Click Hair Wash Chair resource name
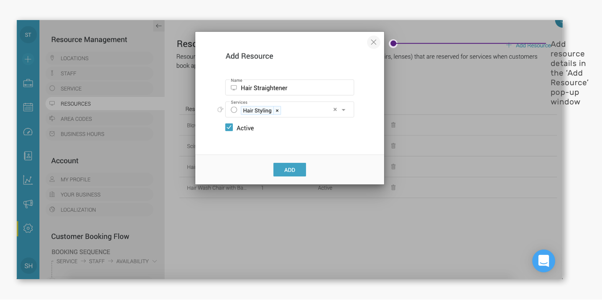 click(x=217, y=188)
